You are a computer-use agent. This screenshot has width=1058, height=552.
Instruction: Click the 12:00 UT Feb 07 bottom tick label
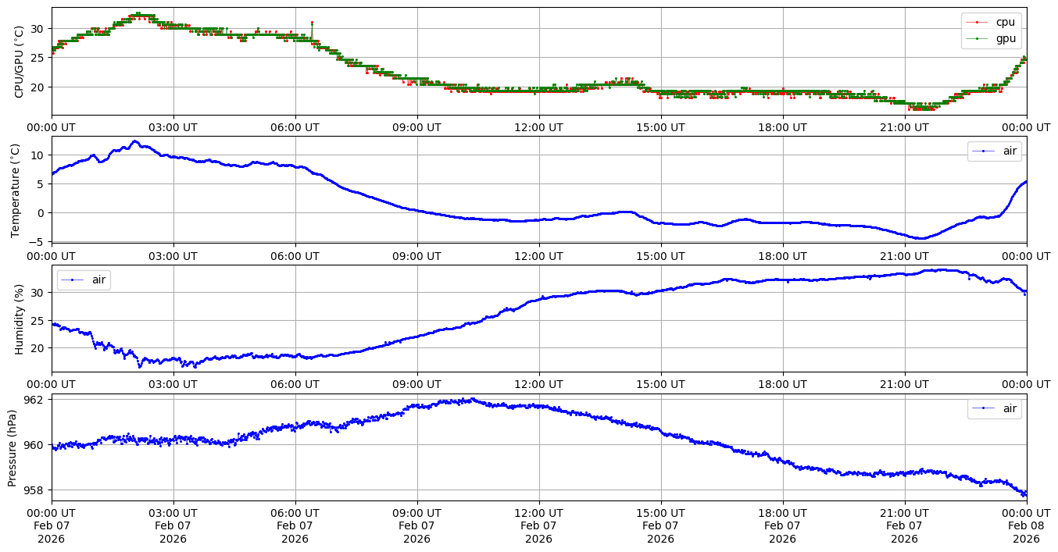point(538,526)
